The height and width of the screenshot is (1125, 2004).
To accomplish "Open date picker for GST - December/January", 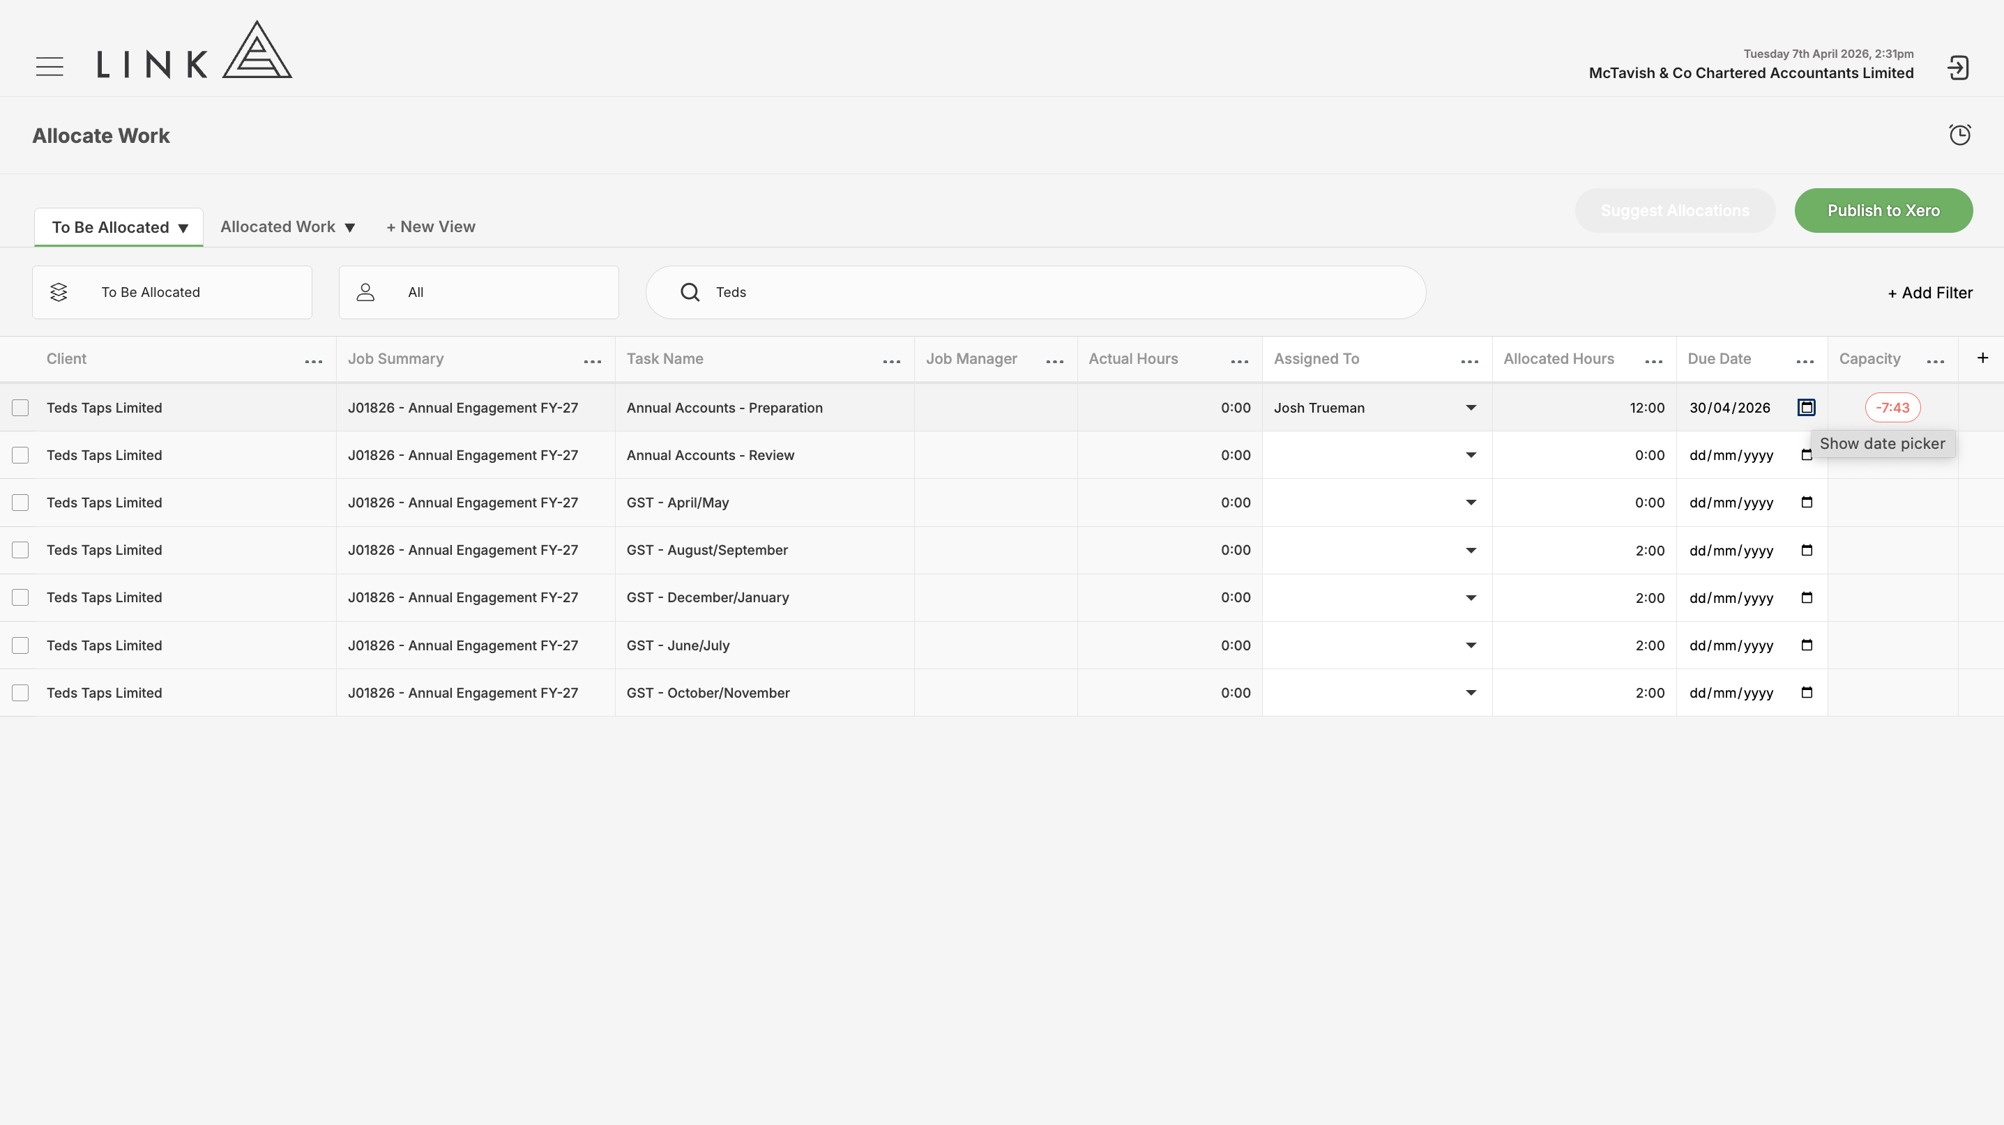I will pos(1807,598).
